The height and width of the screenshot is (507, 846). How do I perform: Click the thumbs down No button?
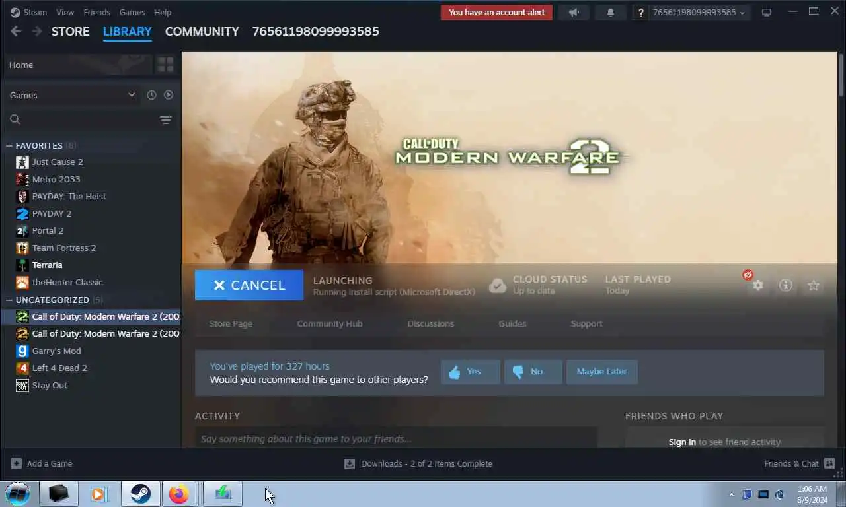coord(533,372)
